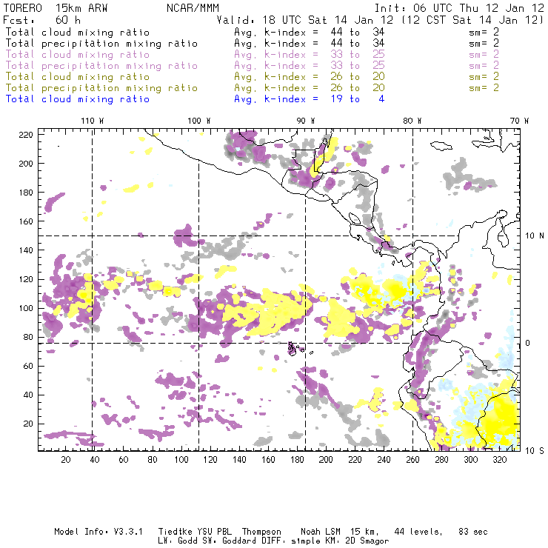This screenshot has height=548, width=548.
Task: Click the "Noah LSM" footer text
Action: [x=321, y=532]
